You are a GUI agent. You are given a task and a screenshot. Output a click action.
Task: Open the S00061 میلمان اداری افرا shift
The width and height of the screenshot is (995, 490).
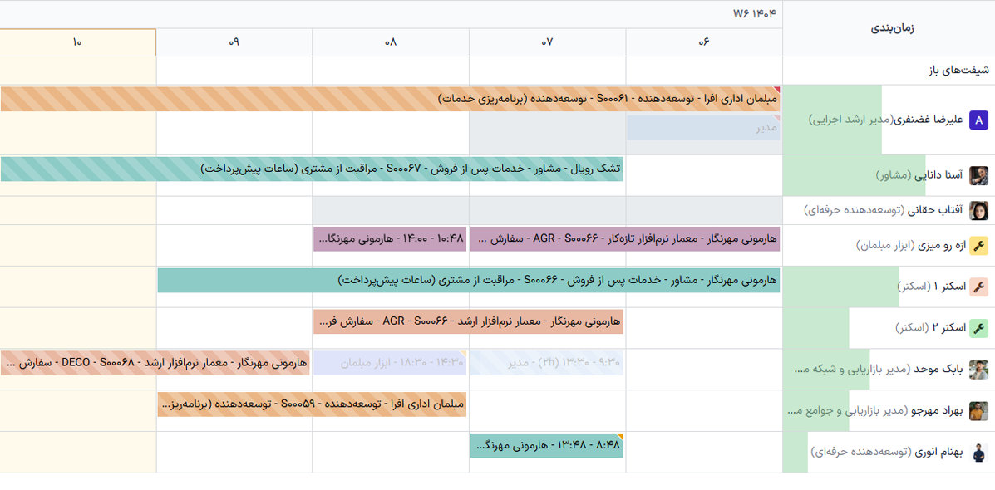(x=391, y=99)
